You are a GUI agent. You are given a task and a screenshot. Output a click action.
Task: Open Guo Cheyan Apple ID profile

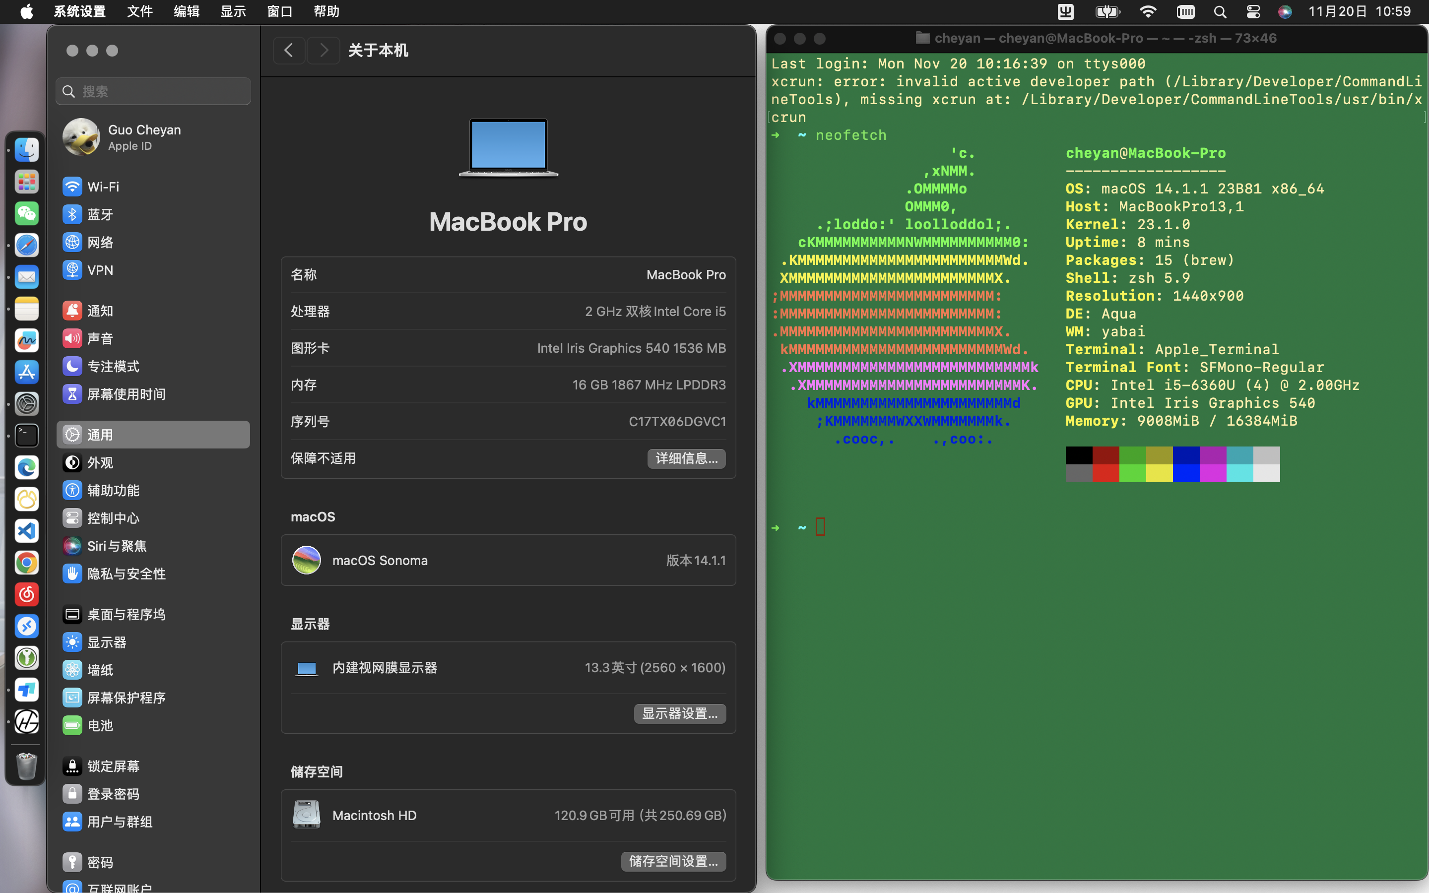[144, 137]
